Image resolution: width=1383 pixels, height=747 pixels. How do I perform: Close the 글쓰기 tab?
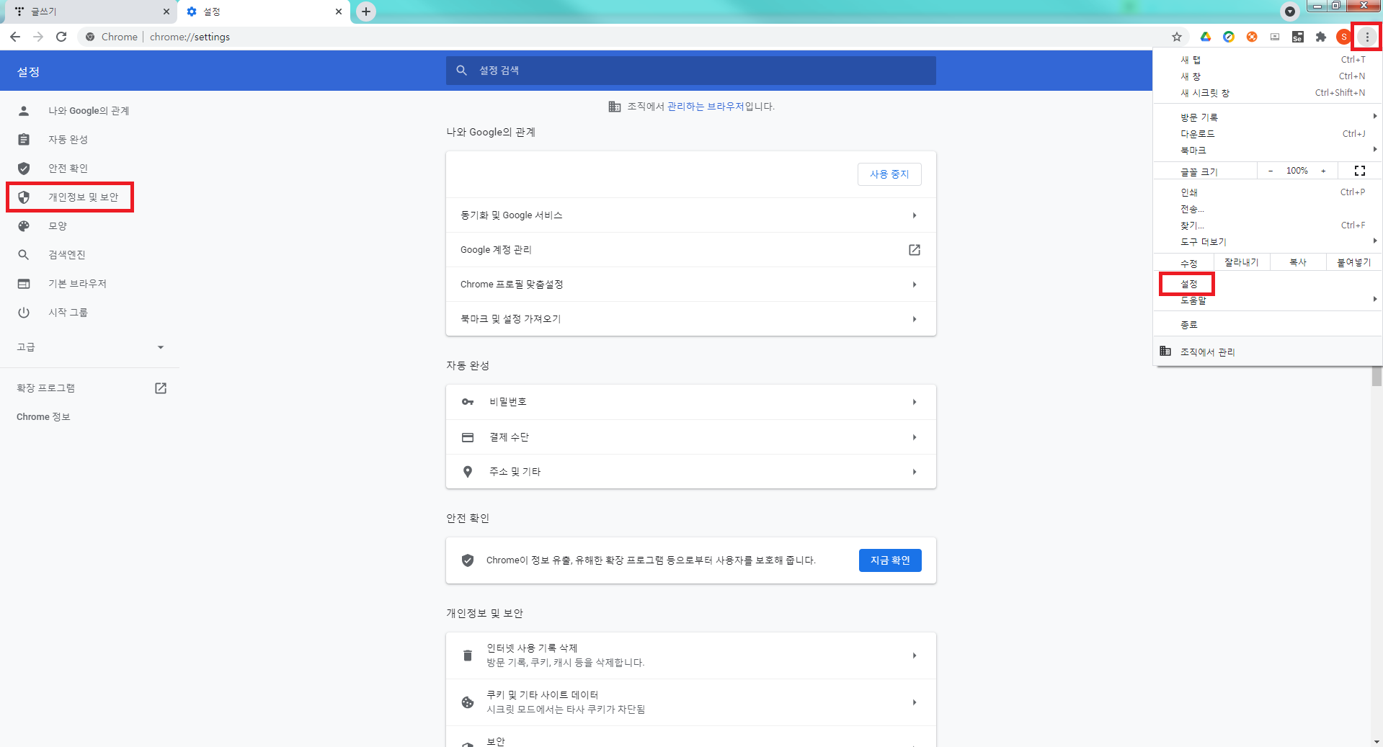[166, 12]
